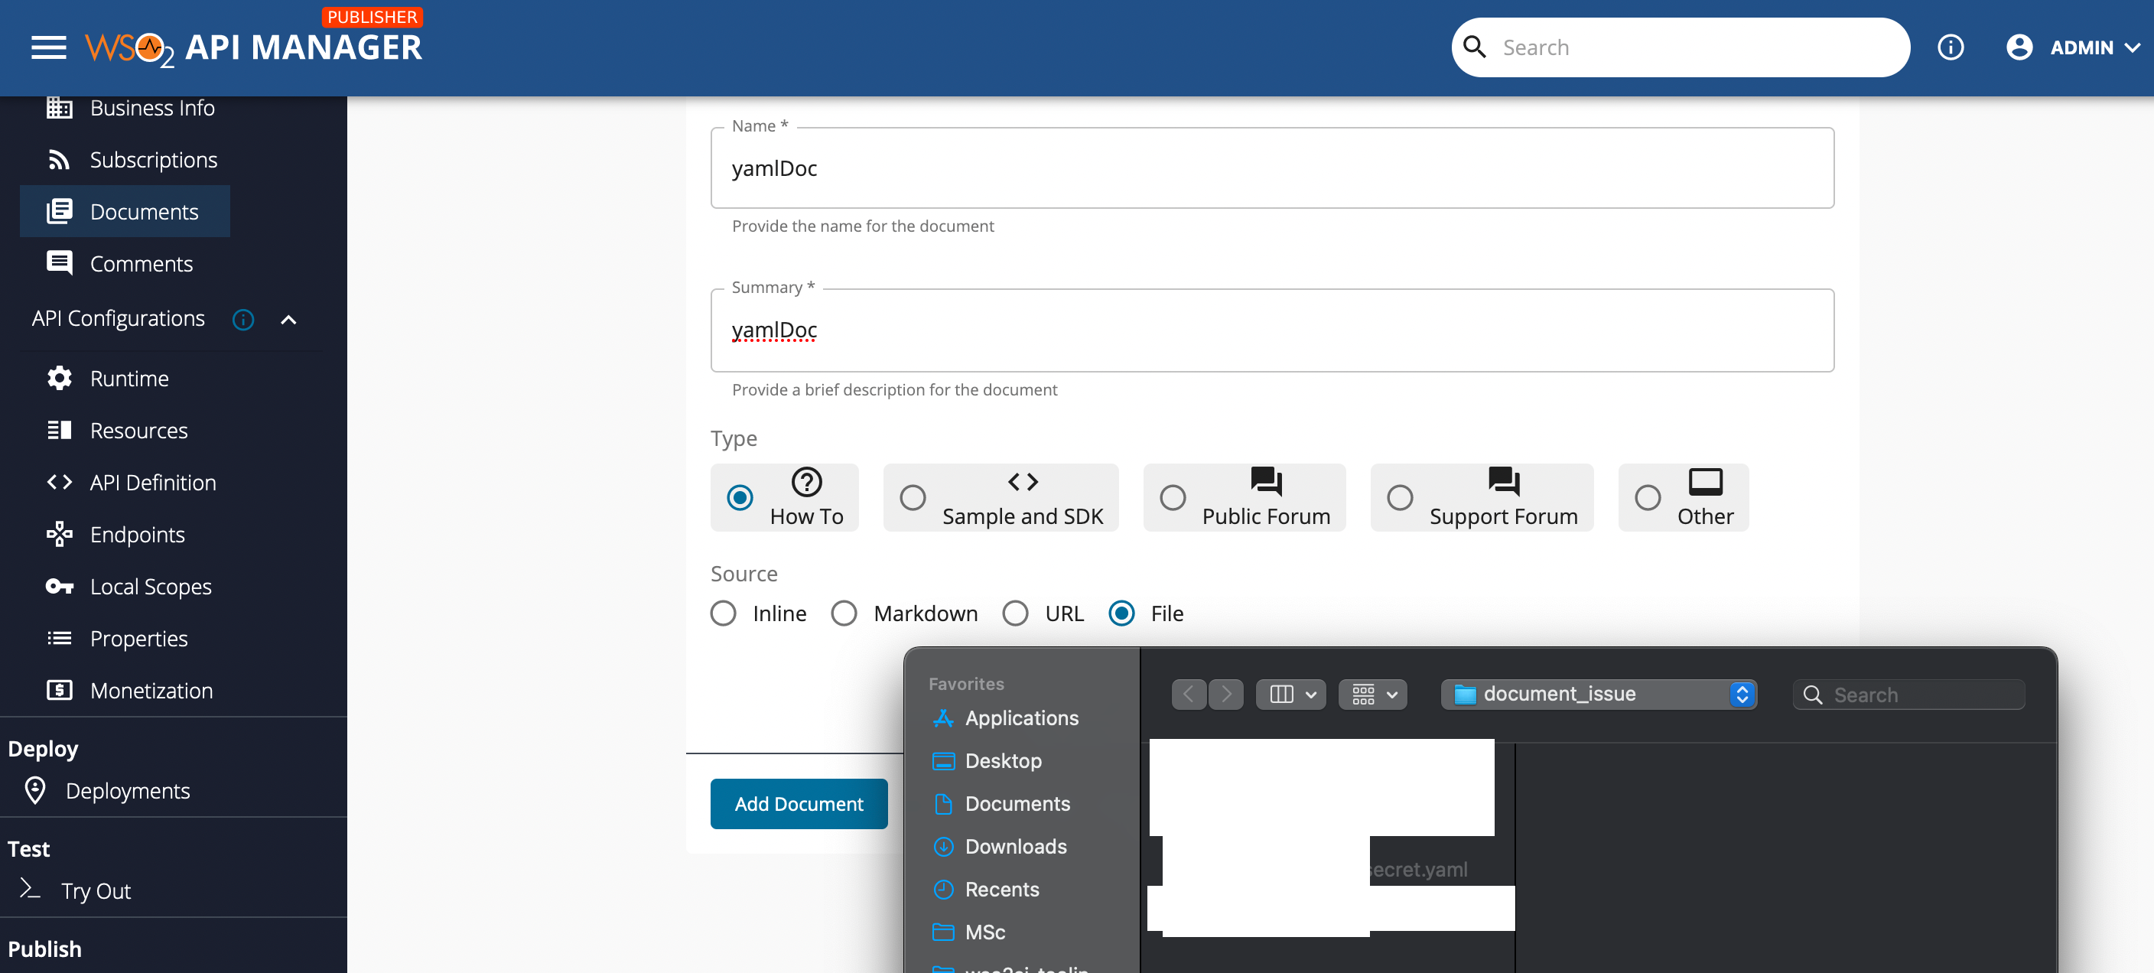
Task: Open the Monetization sidebar icon
Action: pos(60,690)
